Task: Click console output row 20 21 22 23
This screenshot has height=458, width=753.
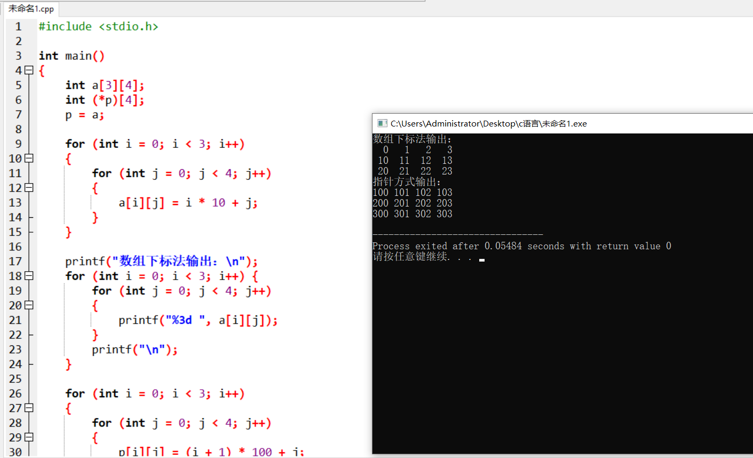Action: pos(415,171)
